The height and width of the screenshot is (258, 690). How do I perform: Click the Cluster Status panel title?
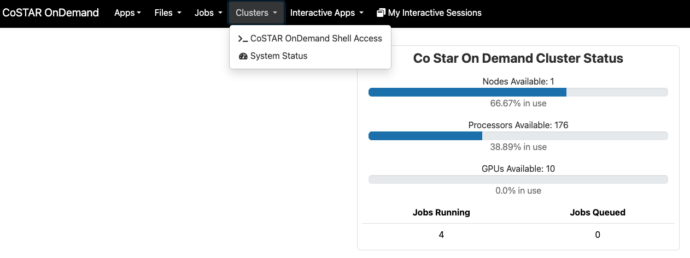click(x=518, y=58)
